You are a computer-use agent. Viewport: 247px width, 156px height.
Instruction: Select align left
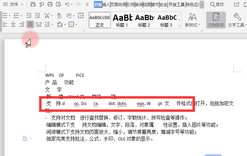(x=5, y=24)
